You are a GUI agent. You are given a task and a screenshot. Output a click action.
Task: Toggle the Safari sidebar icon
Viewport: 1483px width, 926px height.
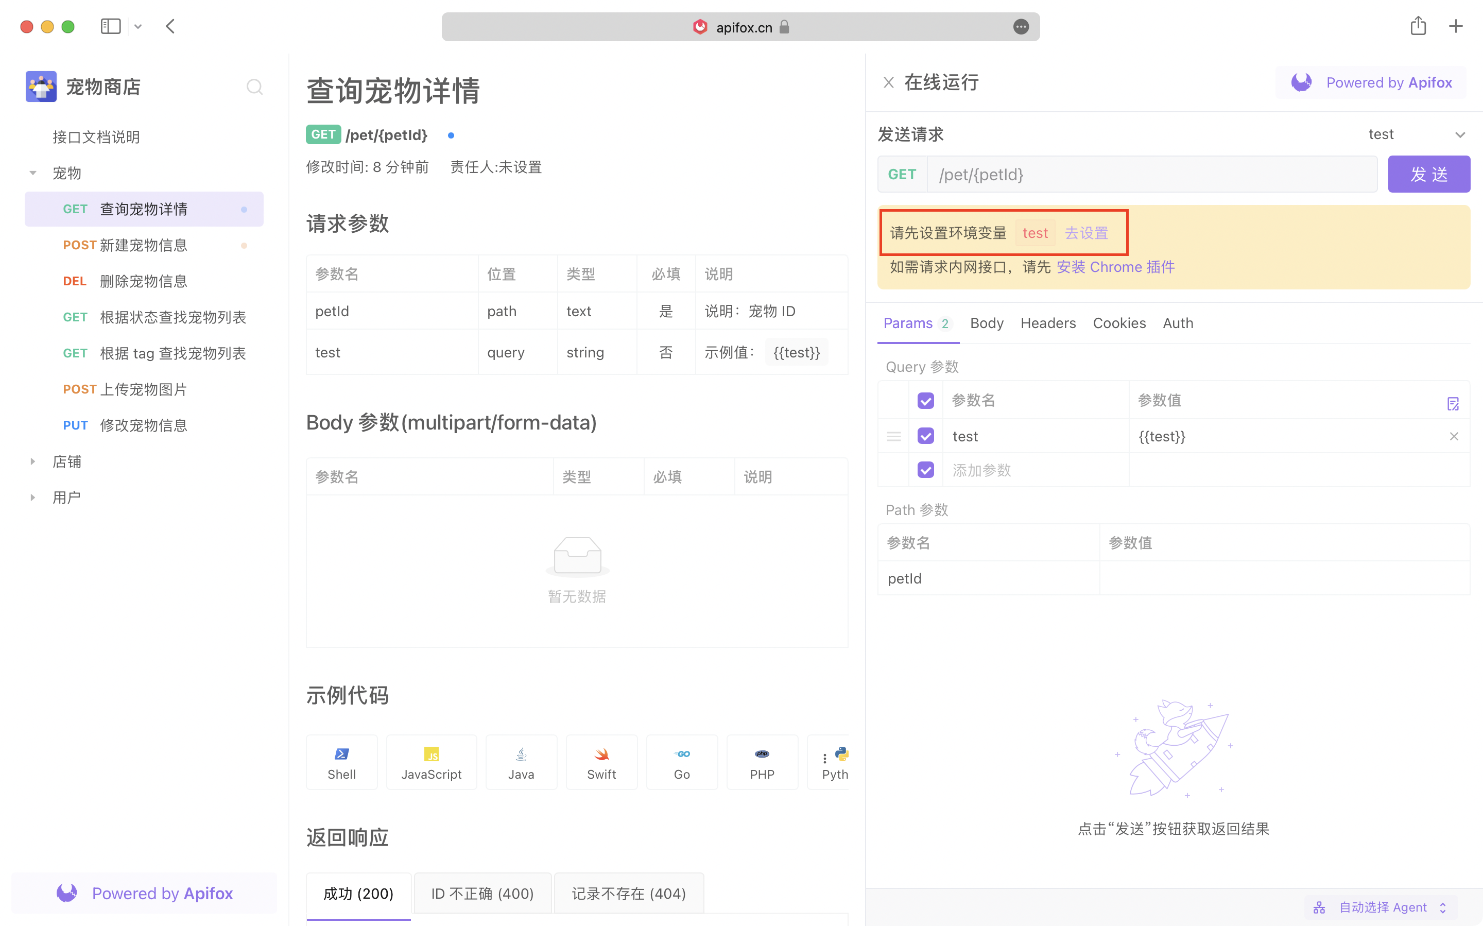(110, 26)
